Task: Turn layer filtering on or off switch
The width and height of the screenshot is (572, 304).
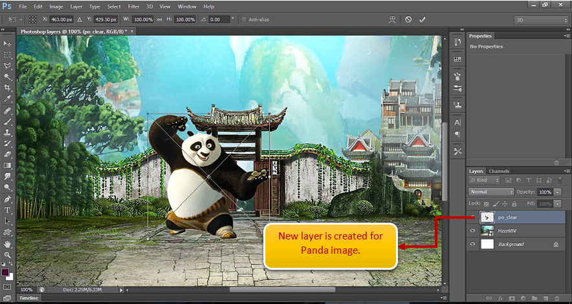Action: 560,180
